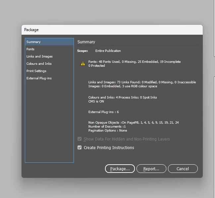Viewport: 215px width, 198px height.
Task: Click 'Images: 0 Embedded, 3 use RGB' line
Action: pyautogui.click(x=123, y=86)
